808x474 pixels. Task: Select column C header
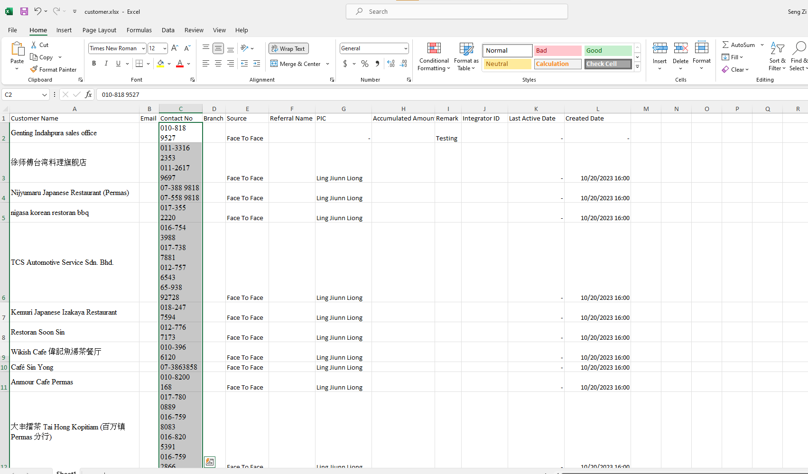click(x=181, y=109)
